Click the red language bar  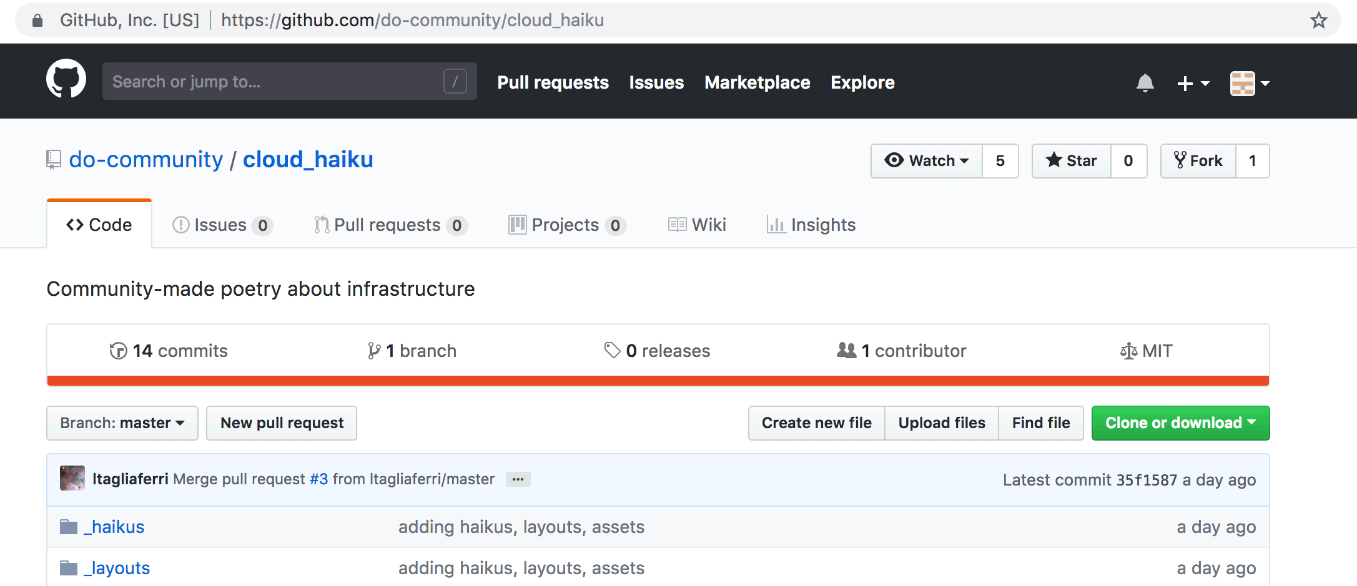pos(658,381)
